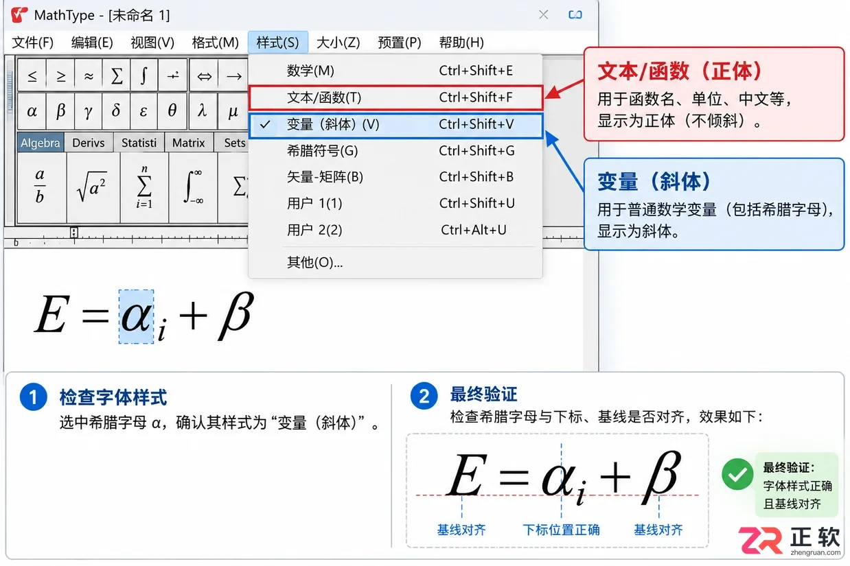Viewport: 850px width, 566px height.
Task: Click the MathType logo in the title bar
Action: pyautogui.click(x=18, y=14)
